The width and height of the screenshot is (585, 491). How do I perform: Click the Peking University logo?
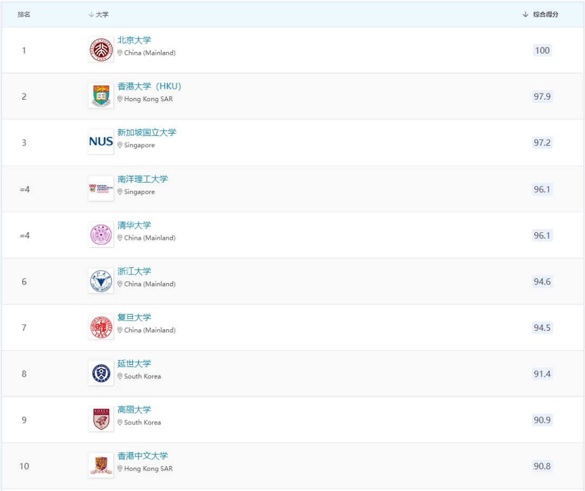click(x=101, y=50)
